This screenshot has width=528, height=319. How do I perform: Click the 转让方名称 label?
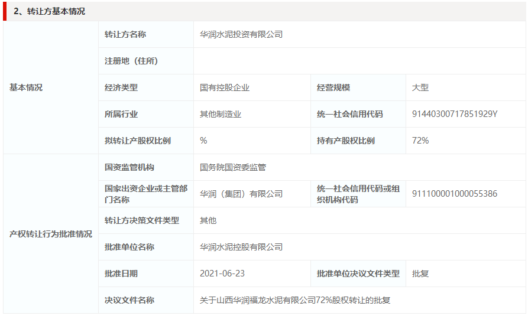click(x=125, y=34)
